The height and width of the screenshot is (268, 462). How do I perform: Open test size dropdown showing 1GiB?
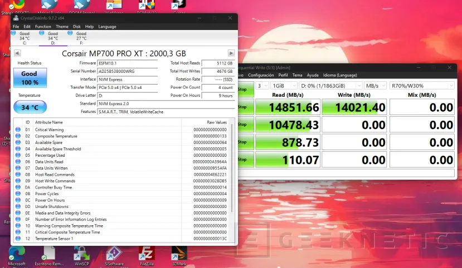284,86
